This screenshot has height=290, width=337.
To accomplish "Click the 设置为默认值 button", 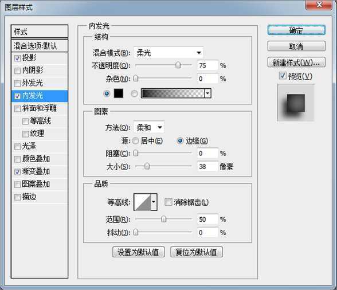I will pyautogui.click(x=139, y=252).
